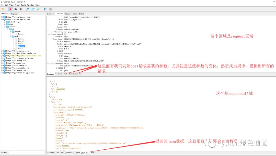
Task: Expand the sdoh folder node
Action: (x=5, y=24)
